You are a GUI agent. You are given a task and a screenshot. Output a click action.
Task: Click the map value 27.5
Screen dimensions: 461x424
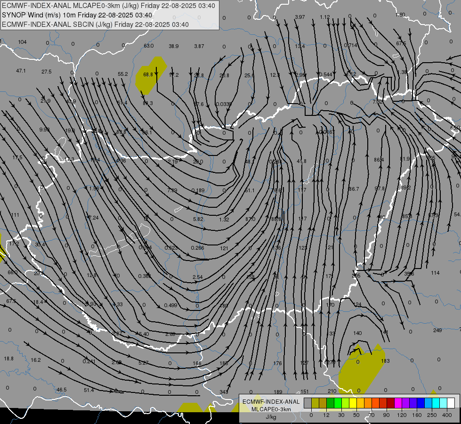[x=47, y=72]
